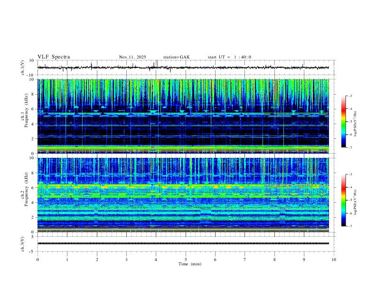The height and width of the screenshot is (291, 376).
Task: Click the ch.2 Frequency (kHz) axis label
Action: [24, 189]
